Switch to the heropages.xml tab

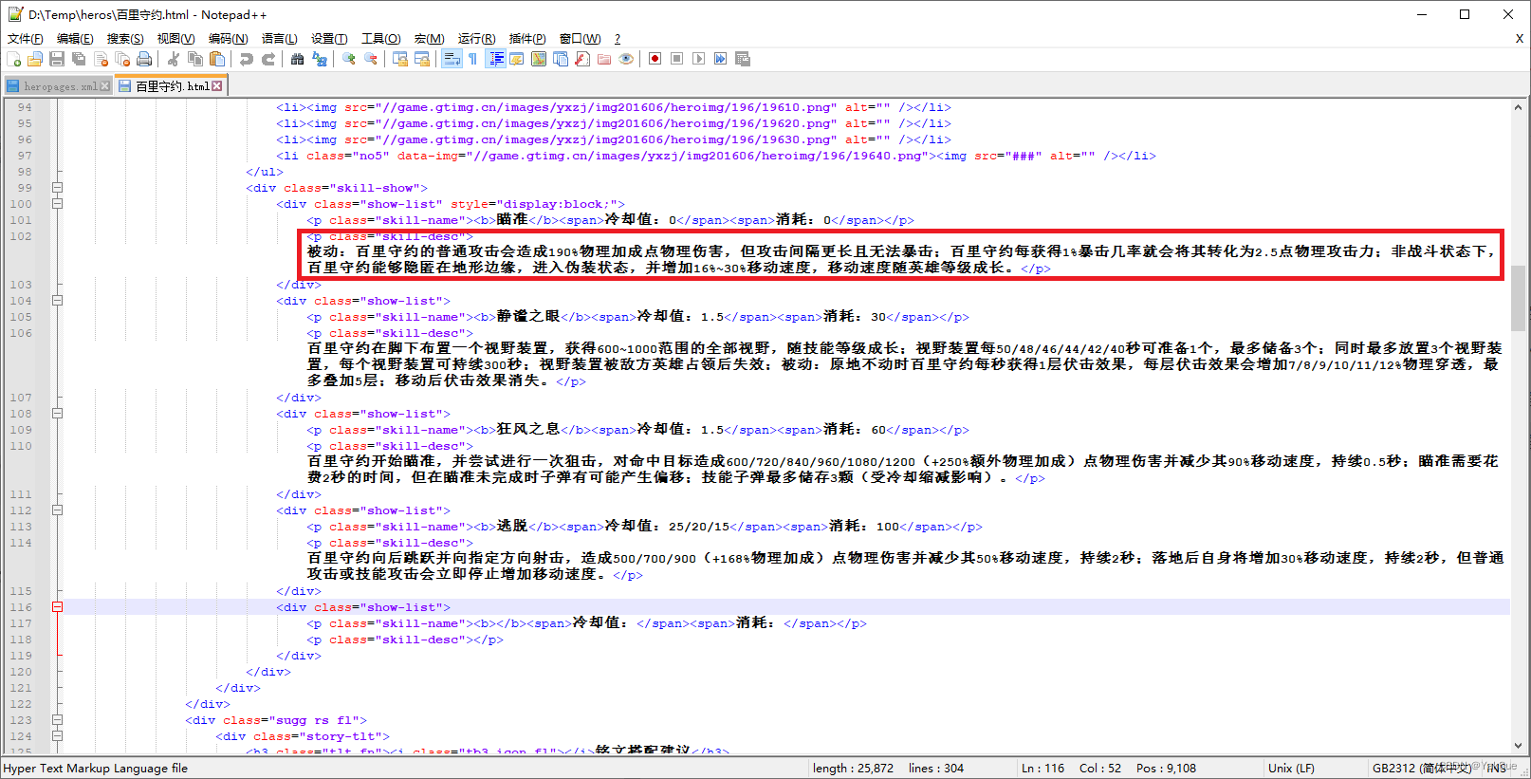pyautogui.click(x=59, y=86)
